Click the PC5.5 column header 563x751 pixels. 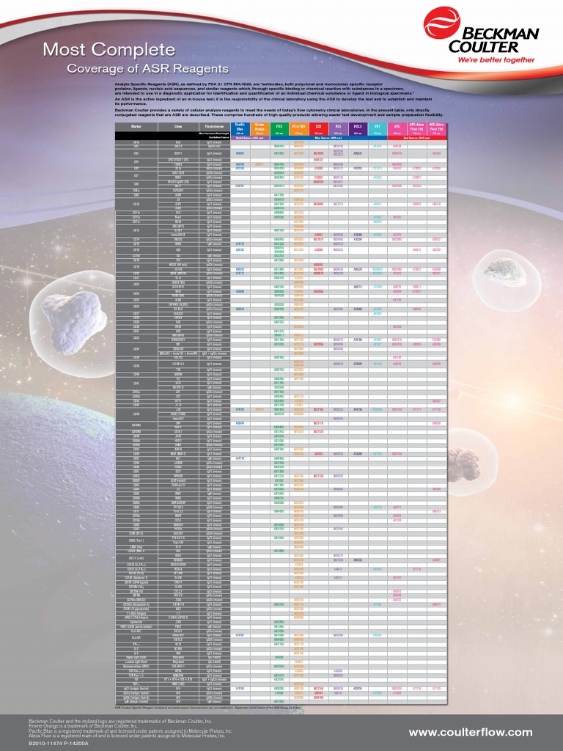click(x=358, y=129)
